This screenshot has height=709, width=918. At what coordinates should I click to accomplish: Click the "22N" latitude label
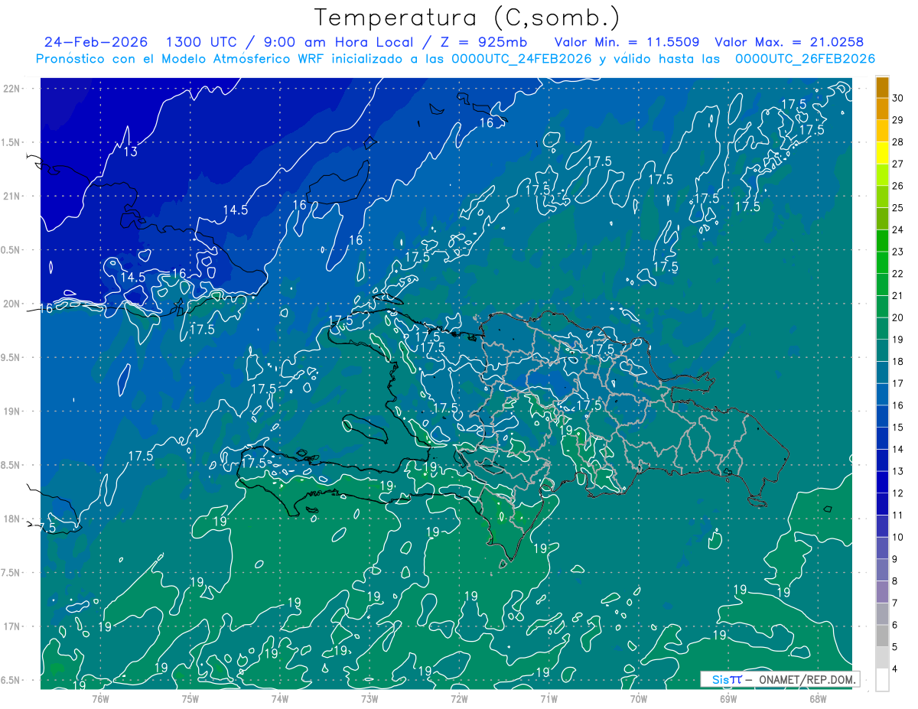pos(11,88)
